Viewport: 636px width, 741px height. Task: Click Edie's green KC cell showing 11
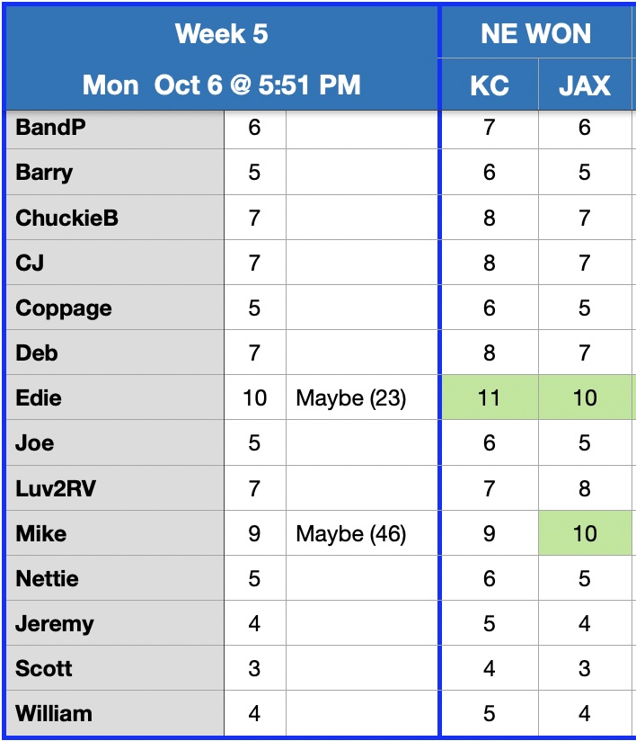coord(489,397)
